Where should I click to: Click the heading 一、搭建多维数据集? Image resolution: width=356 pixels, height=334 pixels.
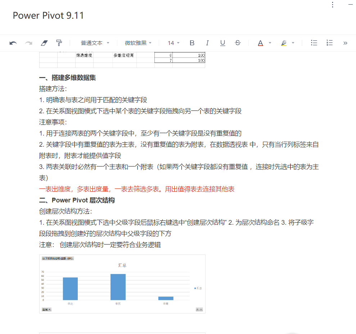pos(67,78)
